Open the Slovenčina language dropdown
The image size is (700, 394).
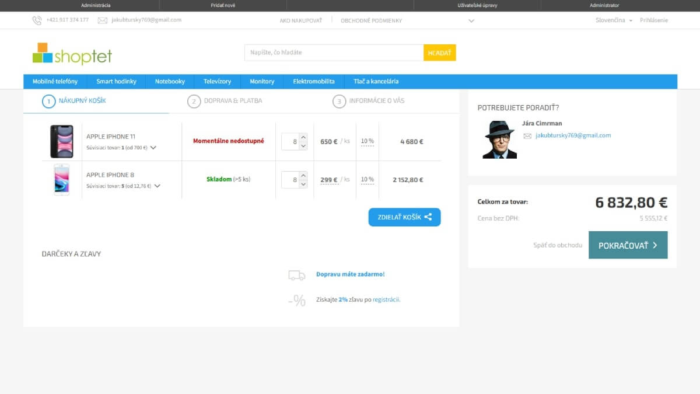[614, 20]
